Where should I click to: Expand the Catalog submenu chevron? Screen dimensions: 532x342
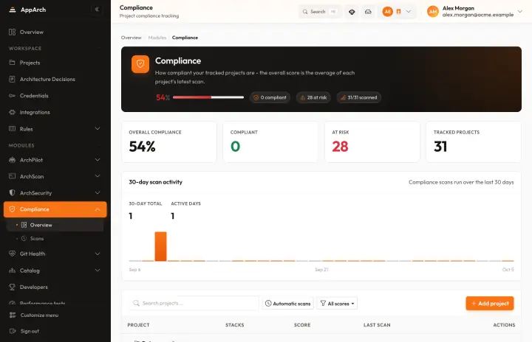point(98,271)
